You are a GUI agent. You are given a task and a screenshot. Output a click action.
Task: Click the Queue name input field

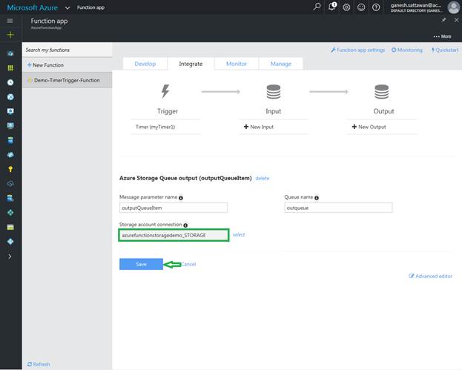pos(338,208)
